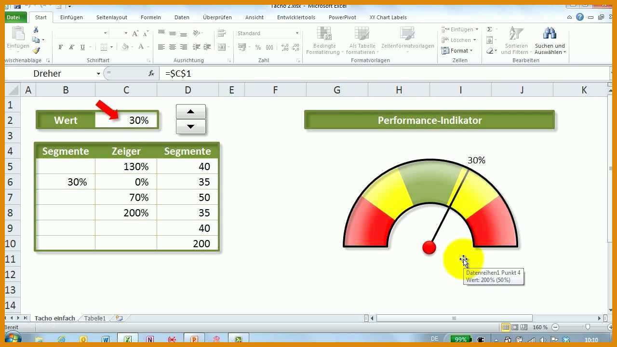The height and width of the screenshot is (347, 617).
Task: Toggle bold formatting (F) button
Action: click(x=60, y=47)
